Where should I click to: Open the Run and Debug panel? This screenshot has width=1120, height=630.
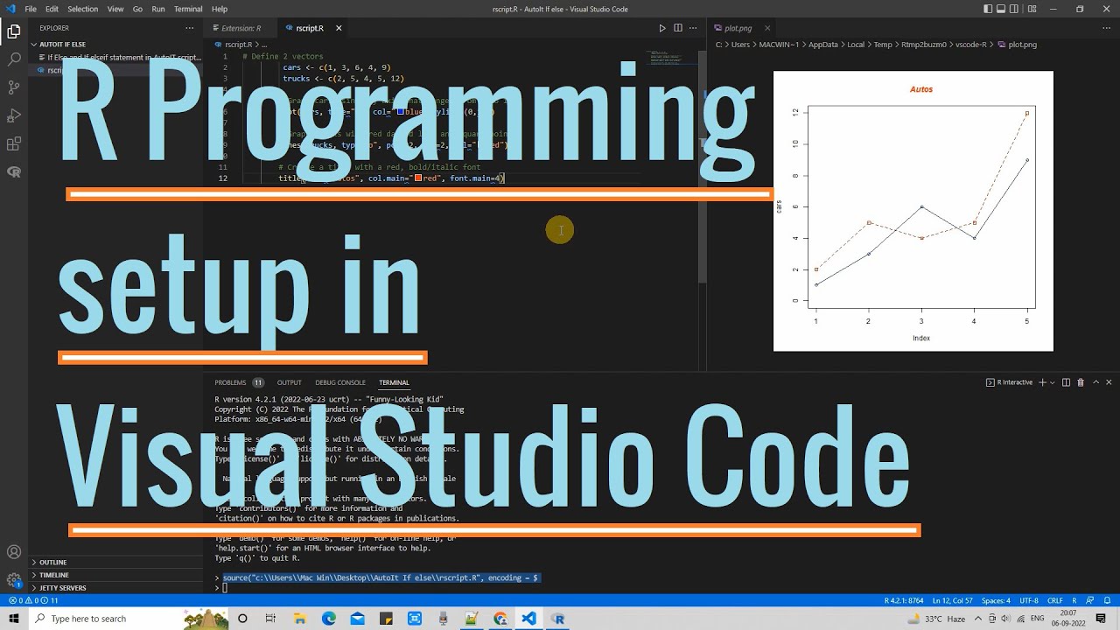pyautogui.click(x=13, y=115)
